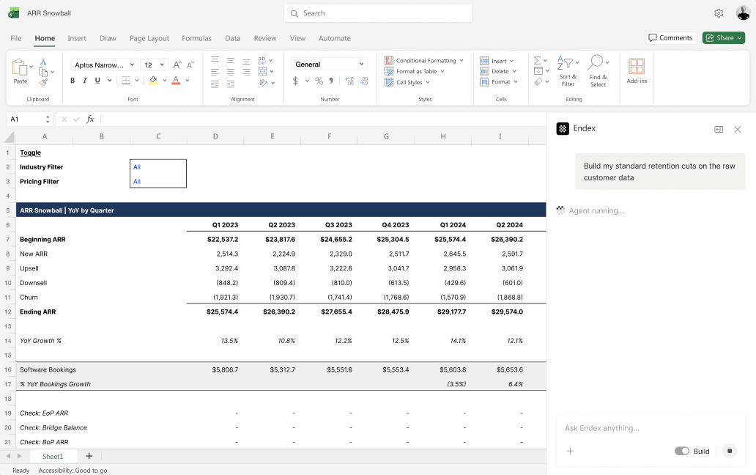Screen dimensions: 756x475
Task: Add a new sheet with plus button
Action: (89, 456)
